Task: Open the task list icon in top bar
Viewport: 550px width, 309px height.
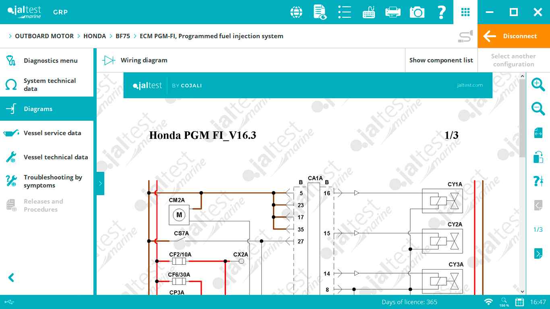Action: 344,12
